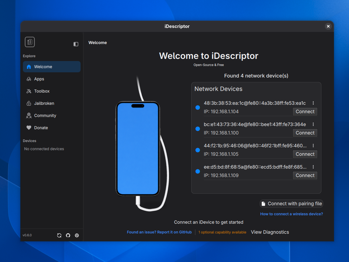Open options menu for device 192.168.1.100
Screen dimensions: 349x262
click(313, 125)
